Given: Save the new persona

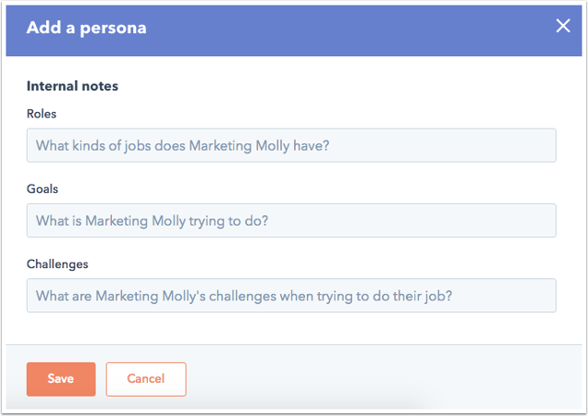Looking at the screenshot, I should (61, 379).
